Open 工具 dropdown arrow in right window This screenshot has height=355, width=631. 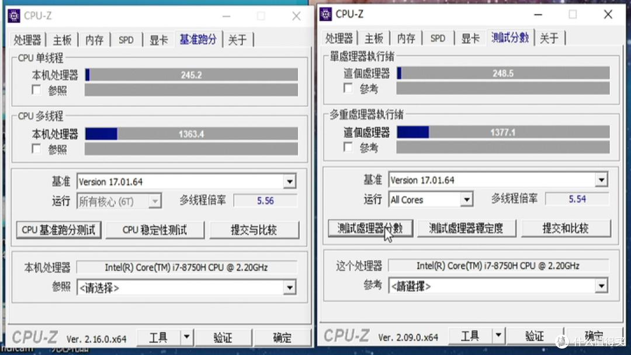click(498, 335)
